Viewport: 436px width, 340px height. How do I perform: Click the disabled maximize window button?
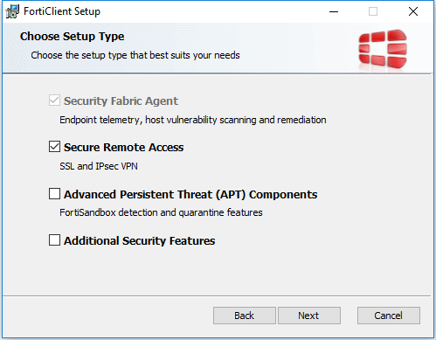click(373, 11)
